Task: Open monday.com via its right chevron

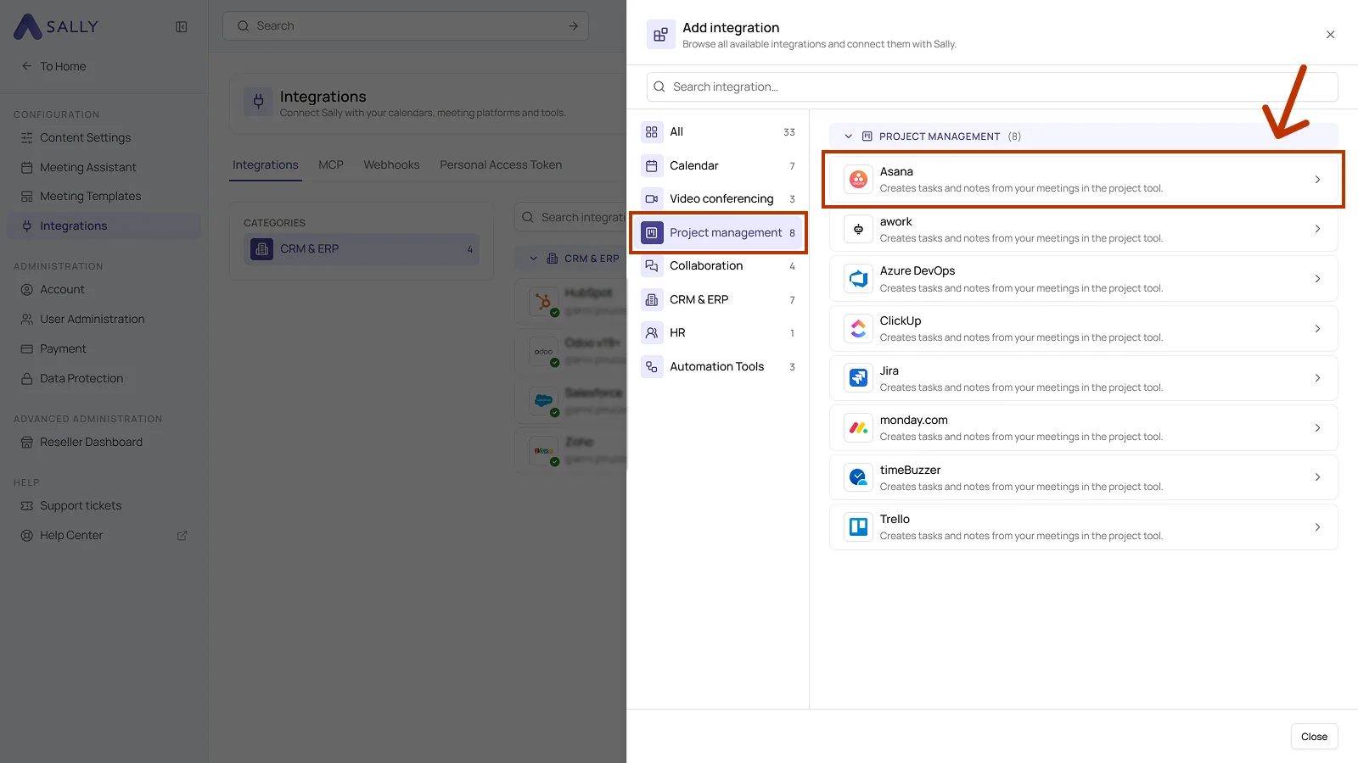Action: click(x=1317, y=428)
